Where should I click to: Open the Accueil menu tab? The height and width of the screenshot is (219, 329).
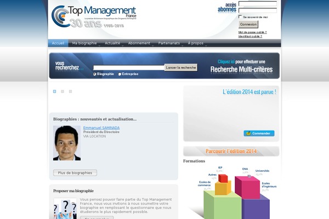click(x=58, y=43)
